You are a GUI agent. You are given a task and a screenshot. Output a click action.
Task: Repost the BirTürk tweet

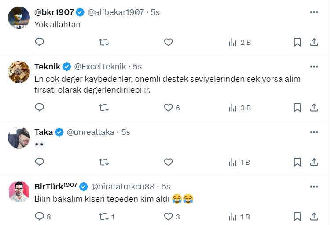tap(103, 217)
